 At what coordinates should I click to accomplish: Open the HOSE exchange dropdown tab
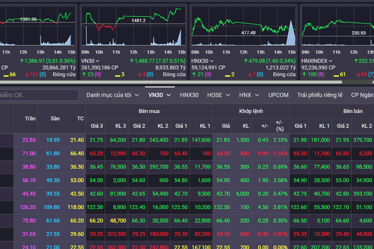tap(219, 95)
